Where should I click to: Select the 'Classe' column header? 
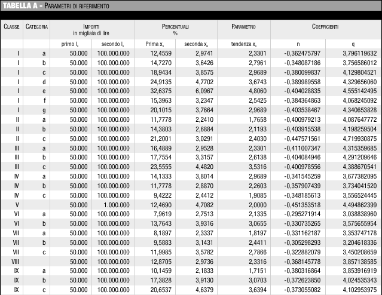click(11, 26)
